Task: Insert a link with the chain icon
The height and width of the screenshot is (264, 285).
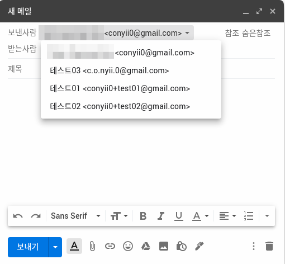Action: click(110, 246)
